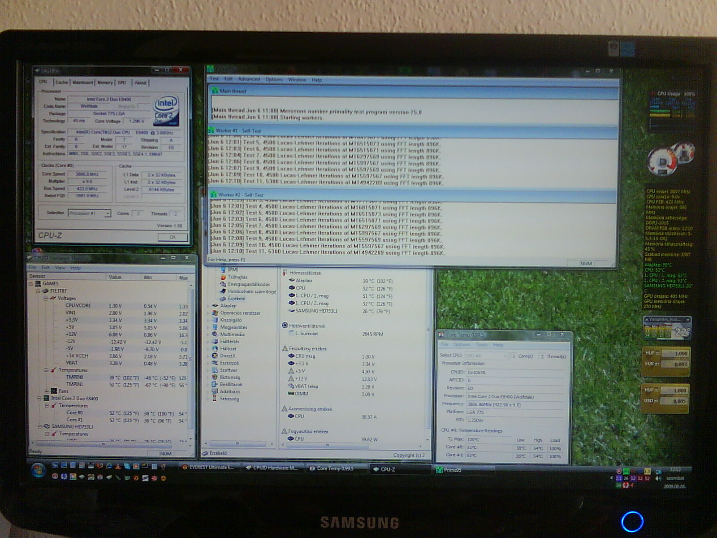Switch to EVEREST Ultimate taskbar button
The height and width of the screenshot is (538, 717).
coord(208,468)
